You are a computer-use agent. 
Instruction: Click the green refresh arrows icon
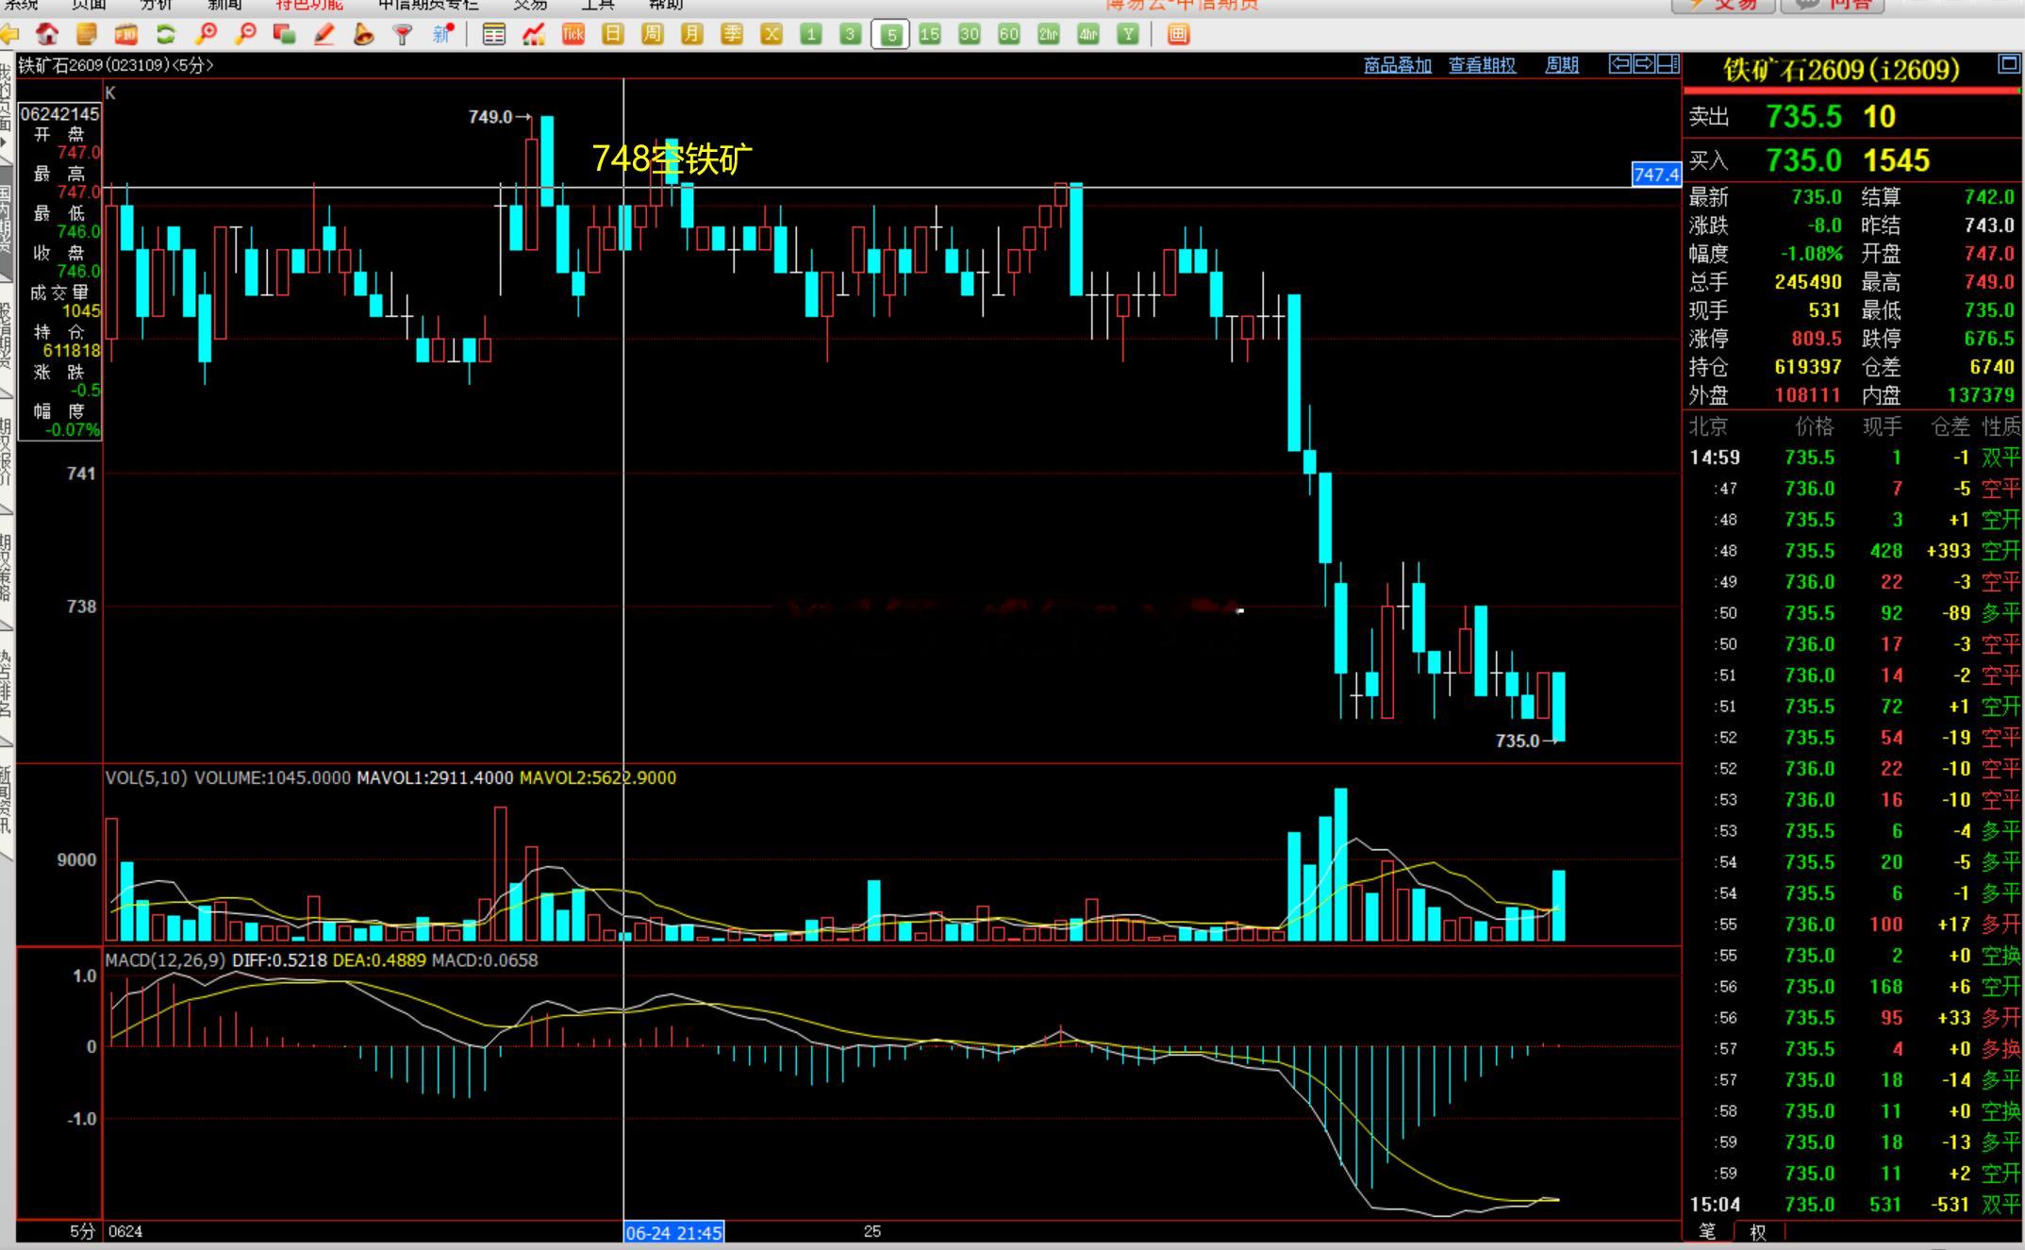166,35
